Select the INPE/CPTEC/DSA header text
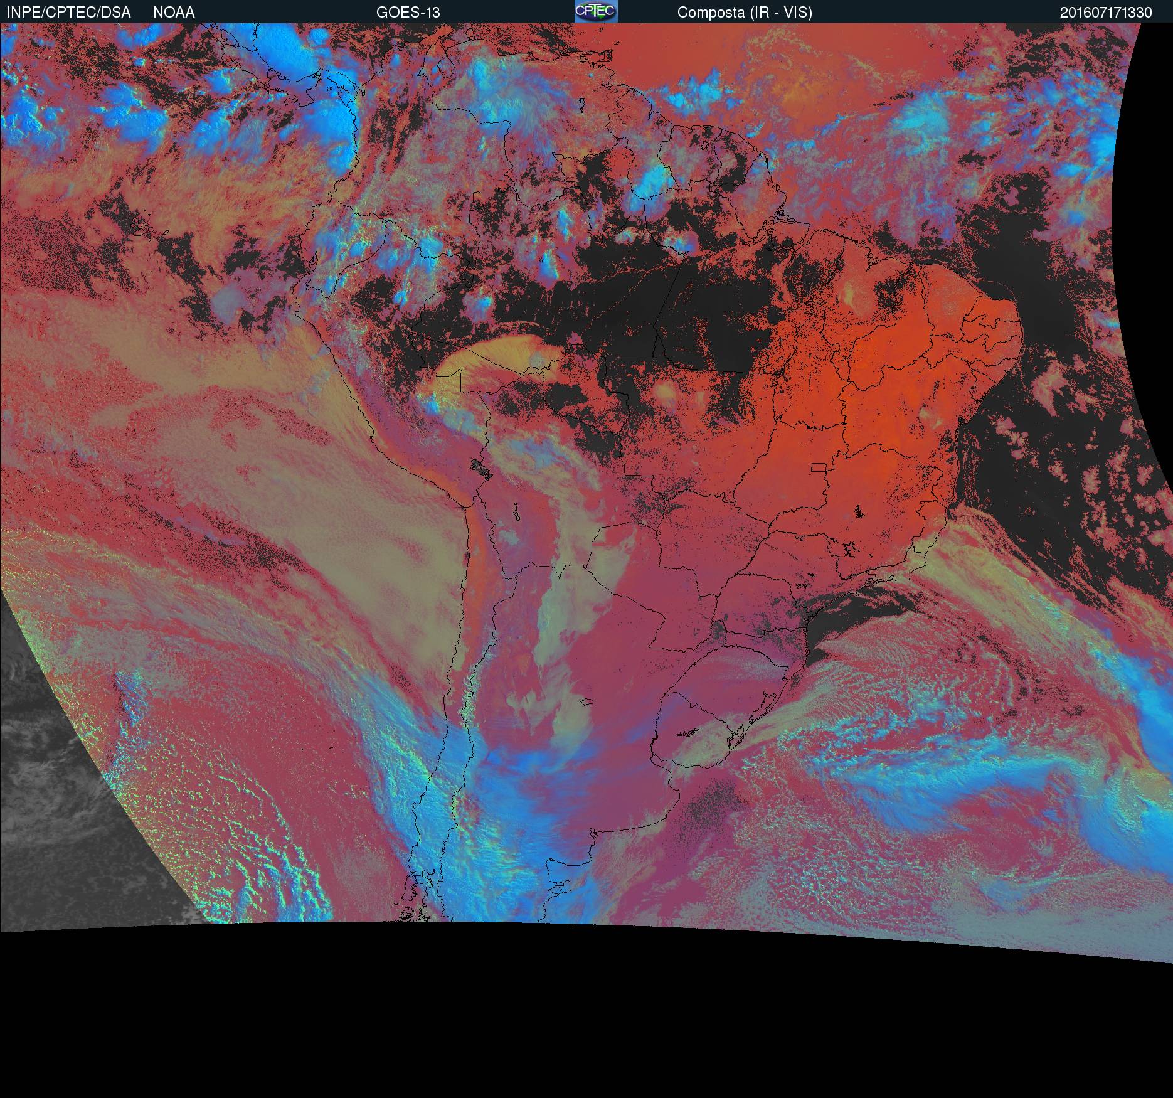Viewport: 1173px width, 1098px height. point(68,13)
